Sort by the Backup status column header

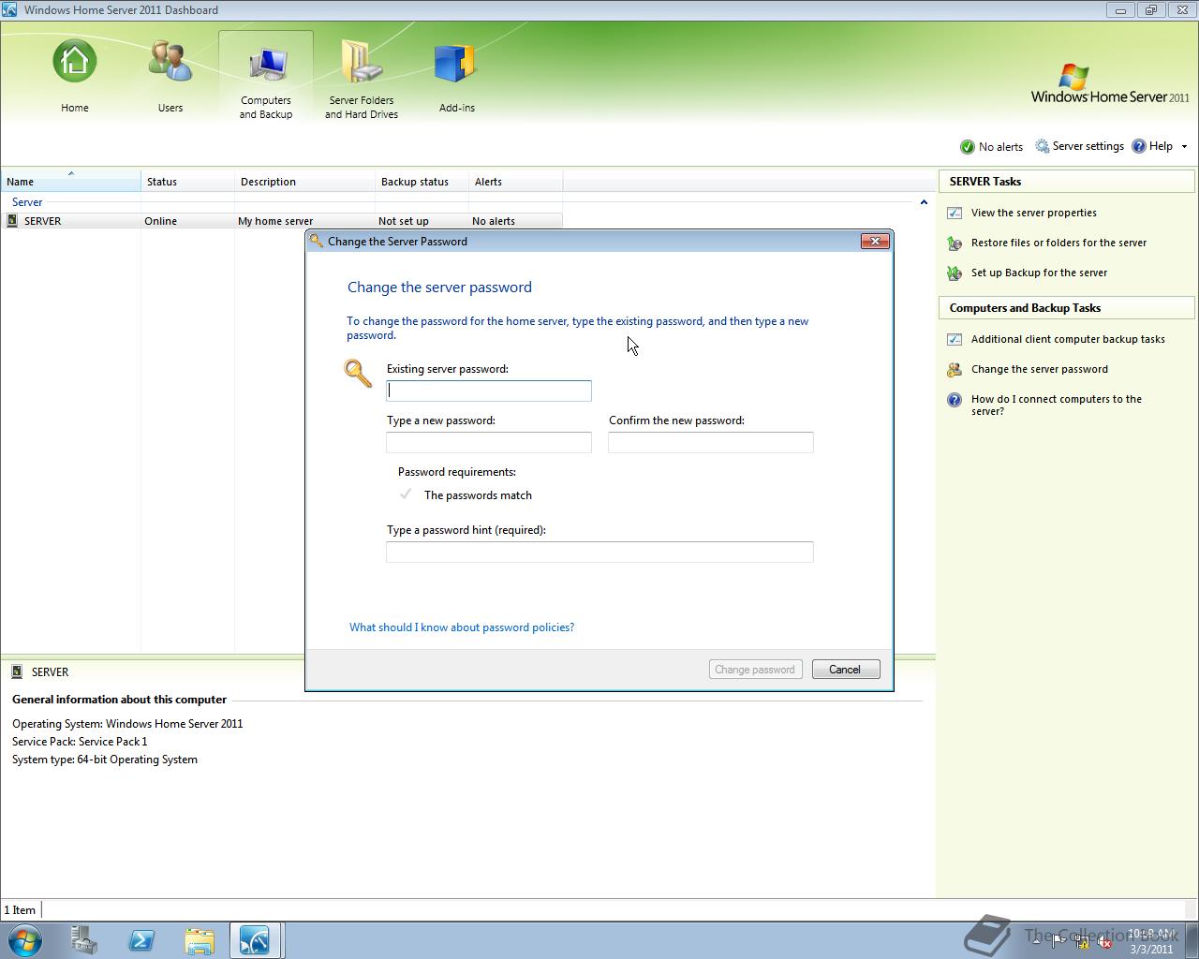click(422, 181)
